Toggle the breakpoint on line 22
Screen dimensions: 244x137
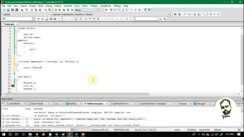(x=13, y=86)
